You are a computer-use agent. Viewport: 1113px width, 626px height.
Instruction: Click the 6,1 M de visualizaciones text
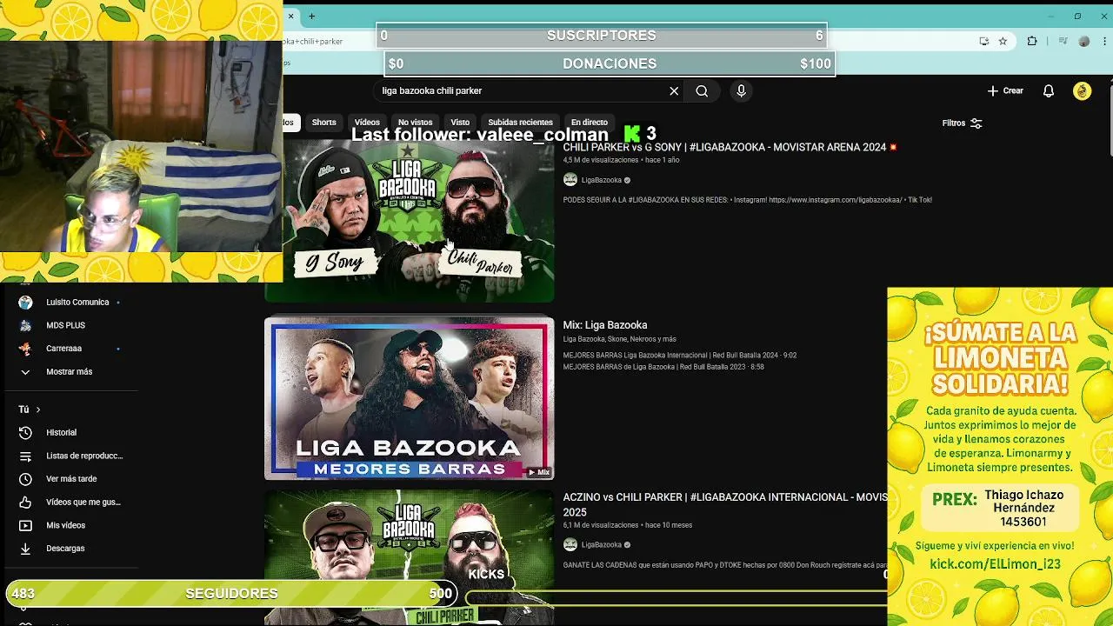click(601, 525)
